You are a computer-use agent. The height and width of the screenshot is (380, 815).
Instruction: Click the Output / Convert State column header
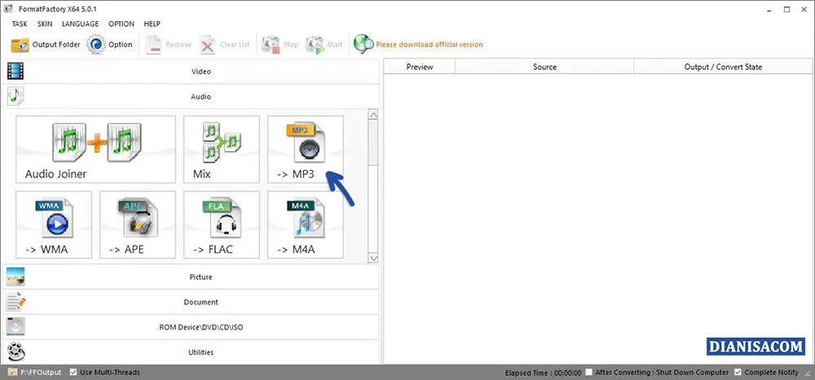[722, 67]
